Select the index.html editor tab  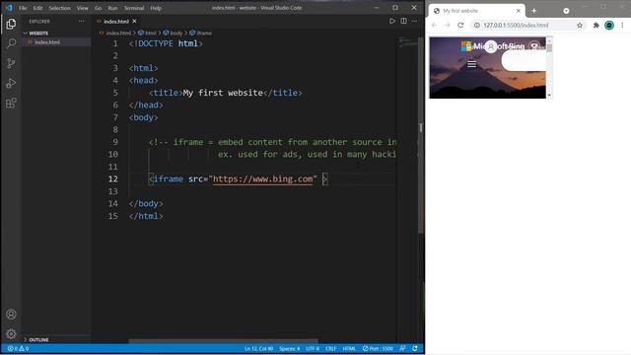[x=116, y=21]
